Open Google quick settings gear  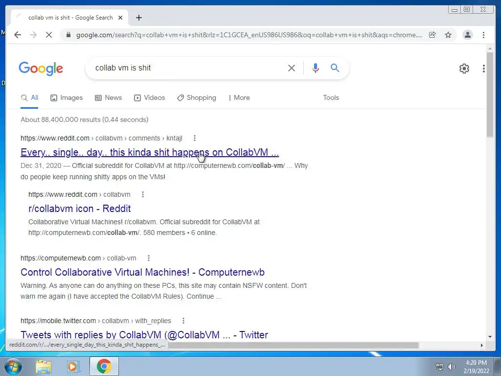tap(464, 69)
